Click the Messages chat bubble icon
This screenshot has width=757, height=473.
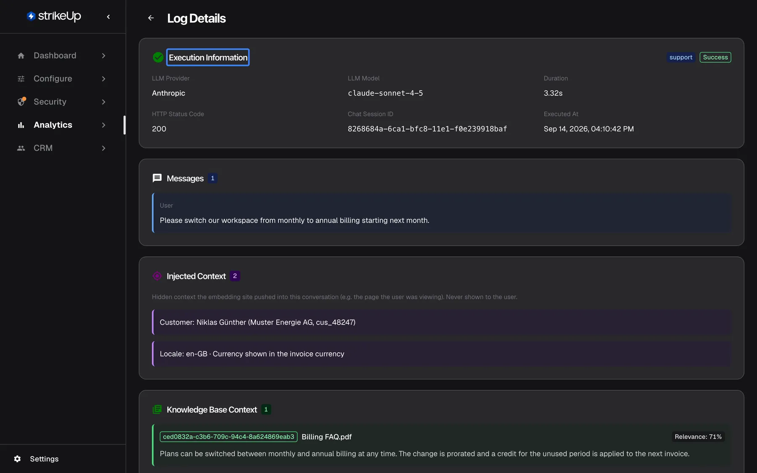click(x=157, y=178)
